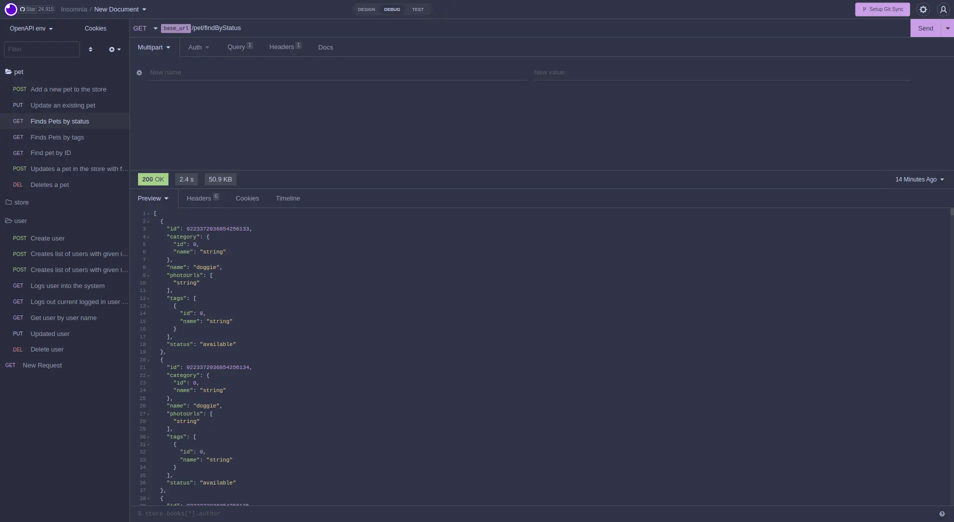Switch to the response Timeline tab

tap(287, 198)
